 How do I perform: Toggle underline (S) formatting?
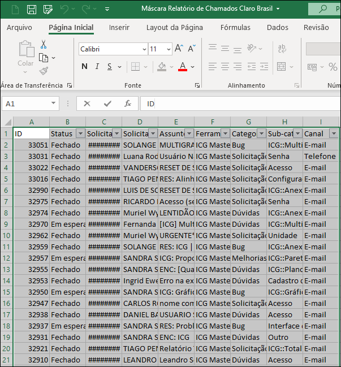pyautogui.click(x=110, y=67)
